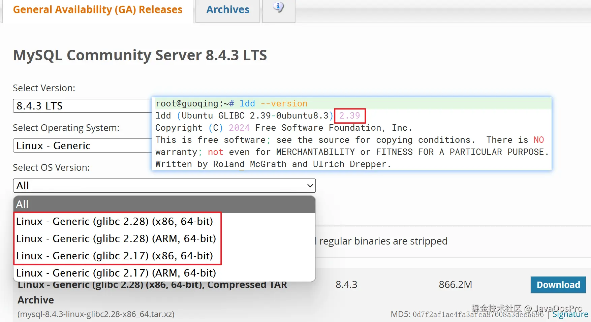Open the Linux - Generic operating system dropdown
This screenshot has width=591, height=322.
(x=82, y=146)
